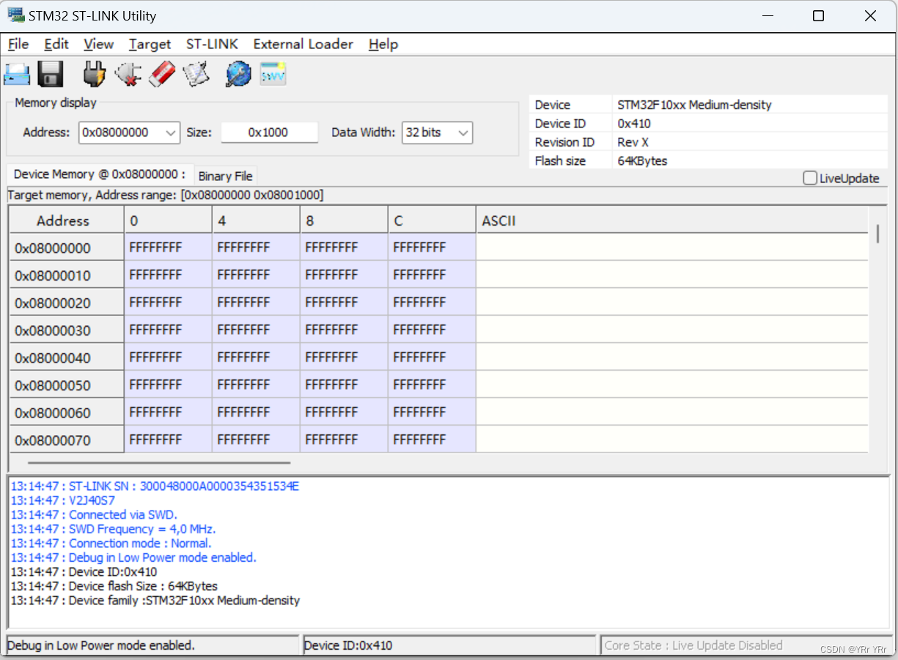This screenshot has height=660, width=898.
Task: Open the Edit menu
Action: click(56, 44)
